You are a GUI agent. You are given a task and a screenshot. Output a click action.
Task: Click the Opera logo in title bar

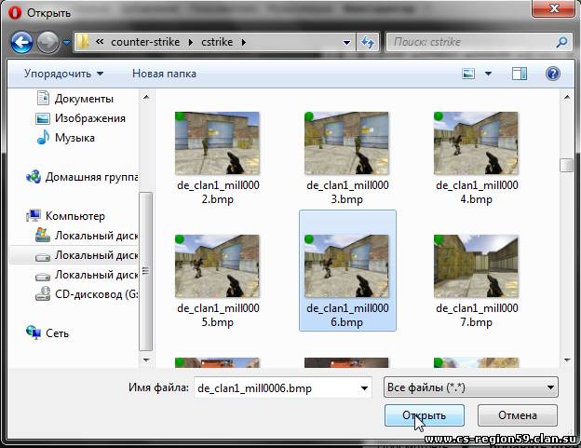coord(15,13)
